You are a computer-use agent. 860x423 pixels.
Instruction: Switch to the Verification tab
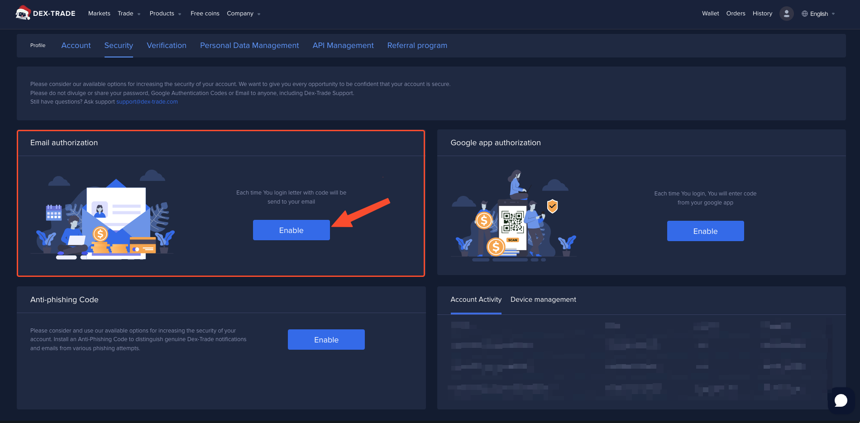tap(167, 45)
